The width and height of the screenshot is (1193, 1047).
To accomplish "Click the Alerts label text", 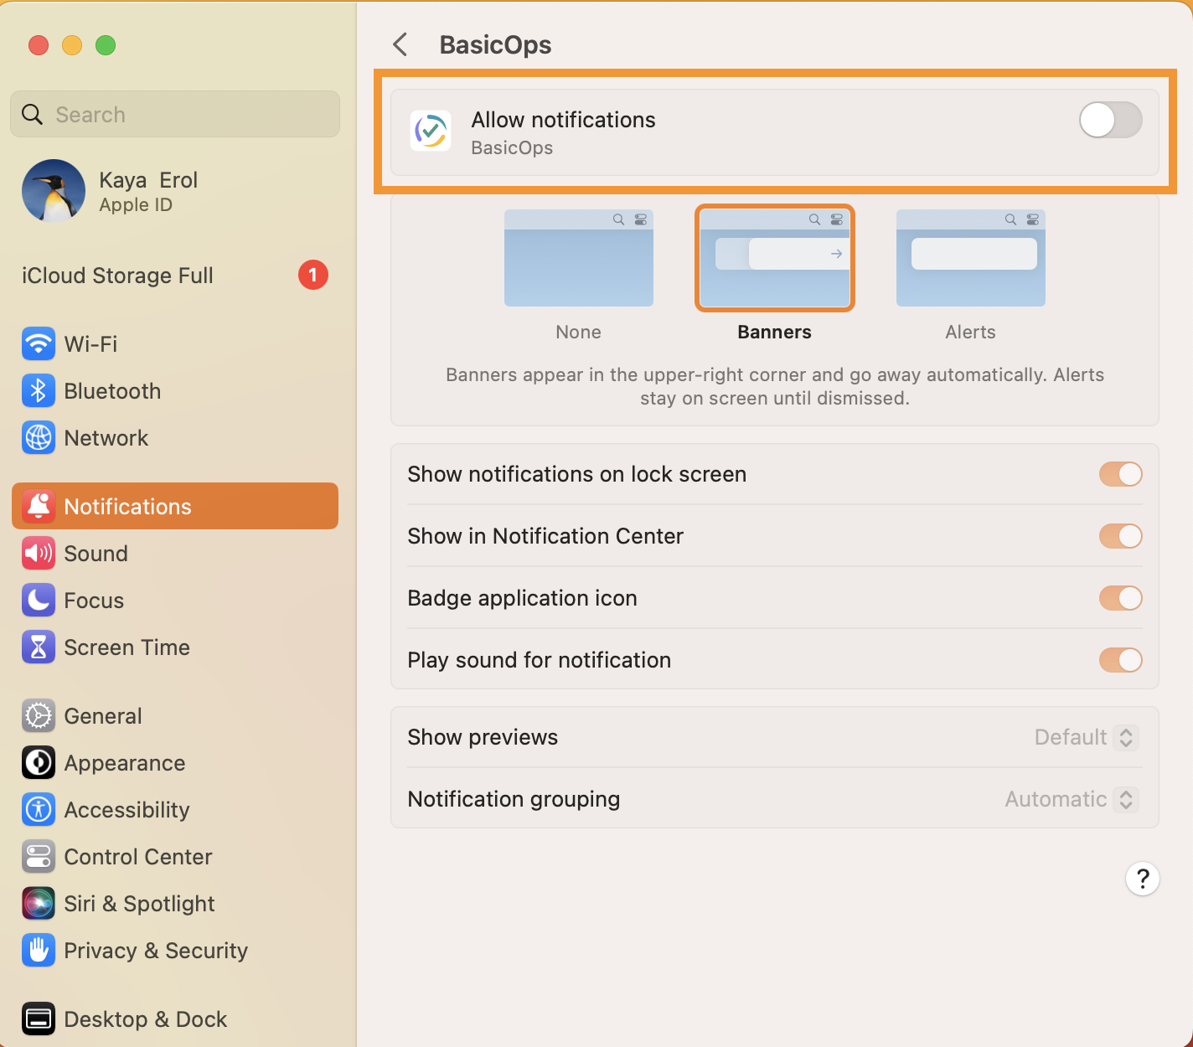I will coord(971,332).
